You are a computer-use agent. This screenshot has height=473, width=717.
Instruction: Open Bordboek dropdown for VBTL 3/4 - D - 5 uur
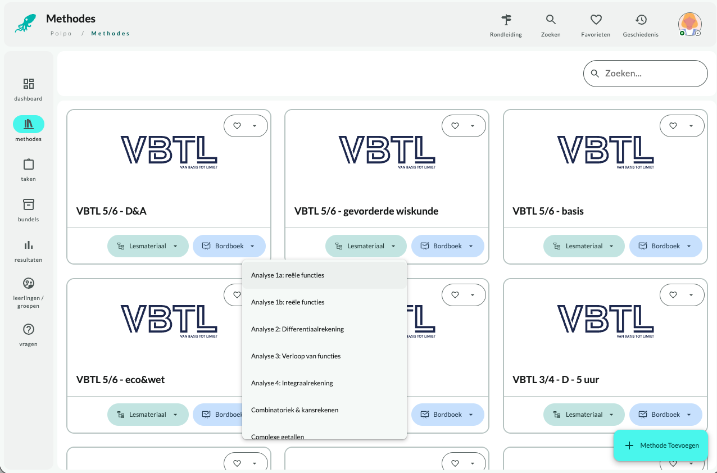tap(666, 415)
